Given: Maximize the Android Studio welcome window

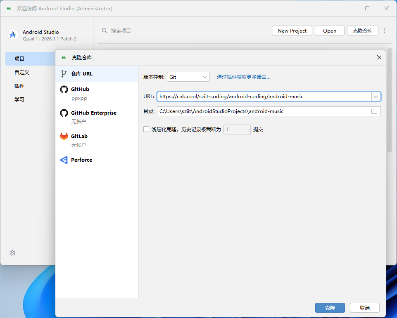Looking at the screenshot, I should (367, 8).
